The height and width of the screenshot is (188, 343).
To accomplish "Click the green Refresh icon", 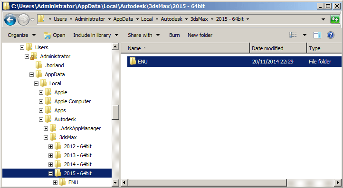I will click(335, 19).
